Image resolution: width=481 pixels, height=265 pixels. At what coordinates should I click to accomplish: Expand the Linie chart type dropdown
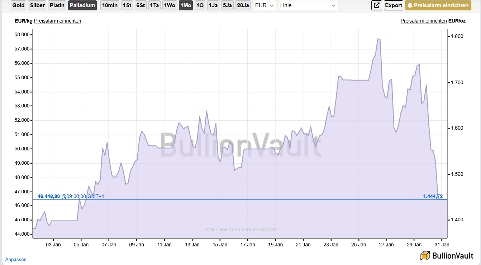(308, 5)
